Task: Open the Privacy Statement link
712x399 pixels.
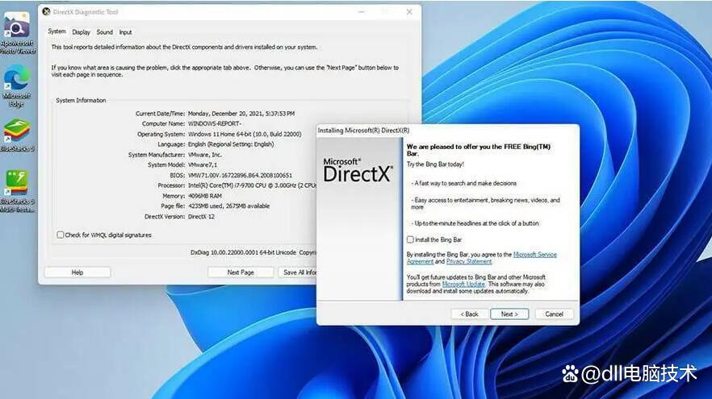Action: [x=468, y=261]
